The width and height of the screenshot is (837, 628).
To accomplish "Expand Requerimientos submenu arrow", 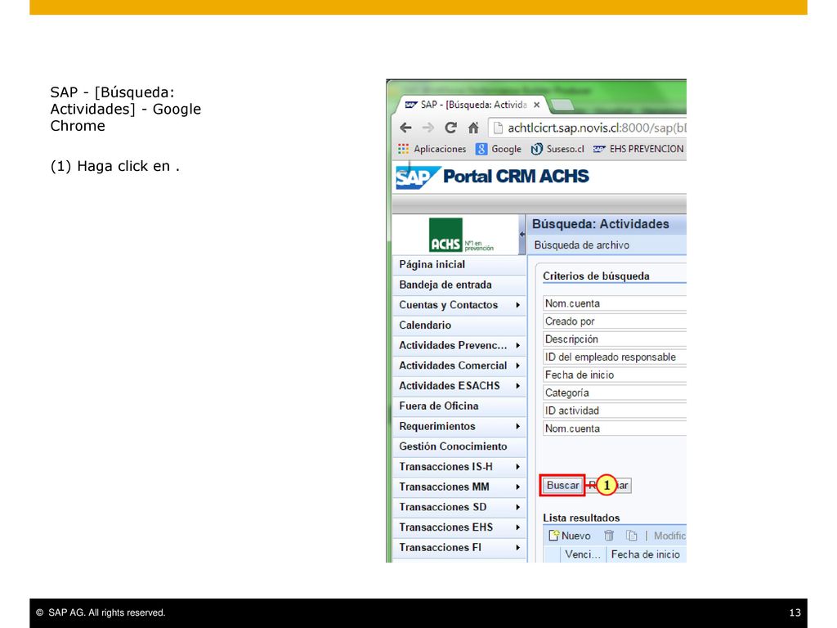I will [517, 426].
